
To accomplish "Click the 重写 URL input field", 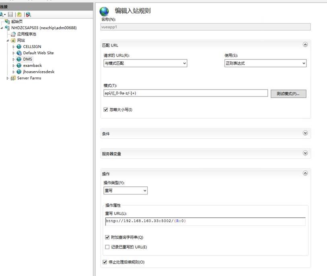I will pos(206,221).
